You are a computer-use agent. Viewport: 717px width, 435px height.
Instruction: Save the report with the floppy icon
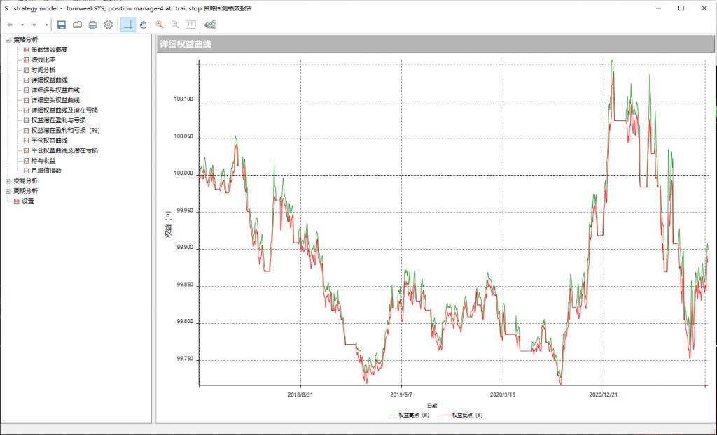(62, 24)
